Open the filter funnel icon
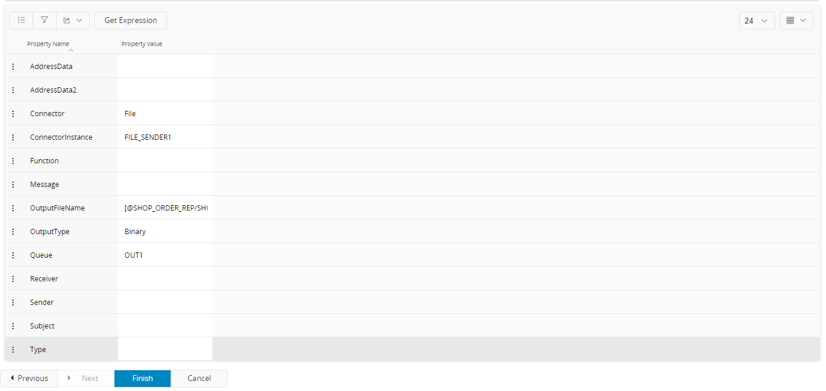Image resolution: width=826 pixels, height=391 pixels. coord(44,21)
